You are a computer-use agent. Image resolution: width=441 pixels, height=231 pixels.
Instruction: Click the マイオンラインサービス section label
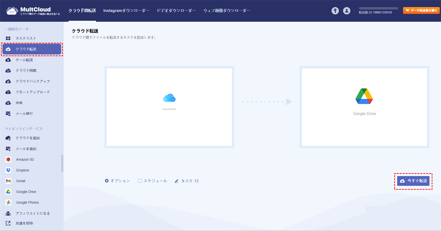[24, 129]
